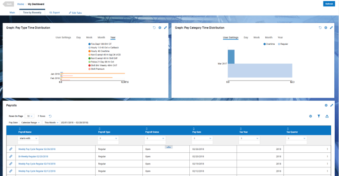Select Month range in Pay Type graph
This screenshot has height=176, width=339.
101,37
